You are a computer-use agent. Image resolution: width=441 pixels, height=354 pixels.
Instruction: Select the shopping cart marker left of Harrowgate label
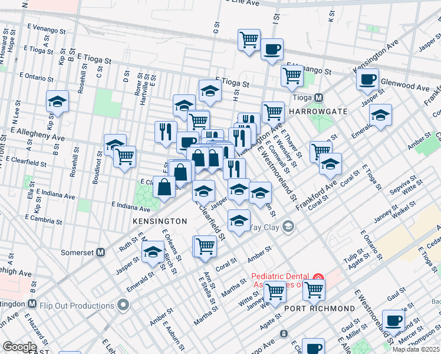273,113
